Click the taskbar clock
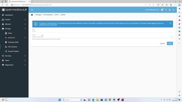 point(175,100)
